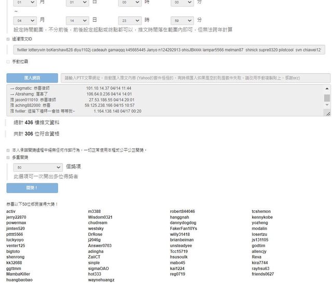Image resolution: width=332 pixels, height=283 pixels.
Task: Focus the PTT article URL input field
Action: (196, 78)
